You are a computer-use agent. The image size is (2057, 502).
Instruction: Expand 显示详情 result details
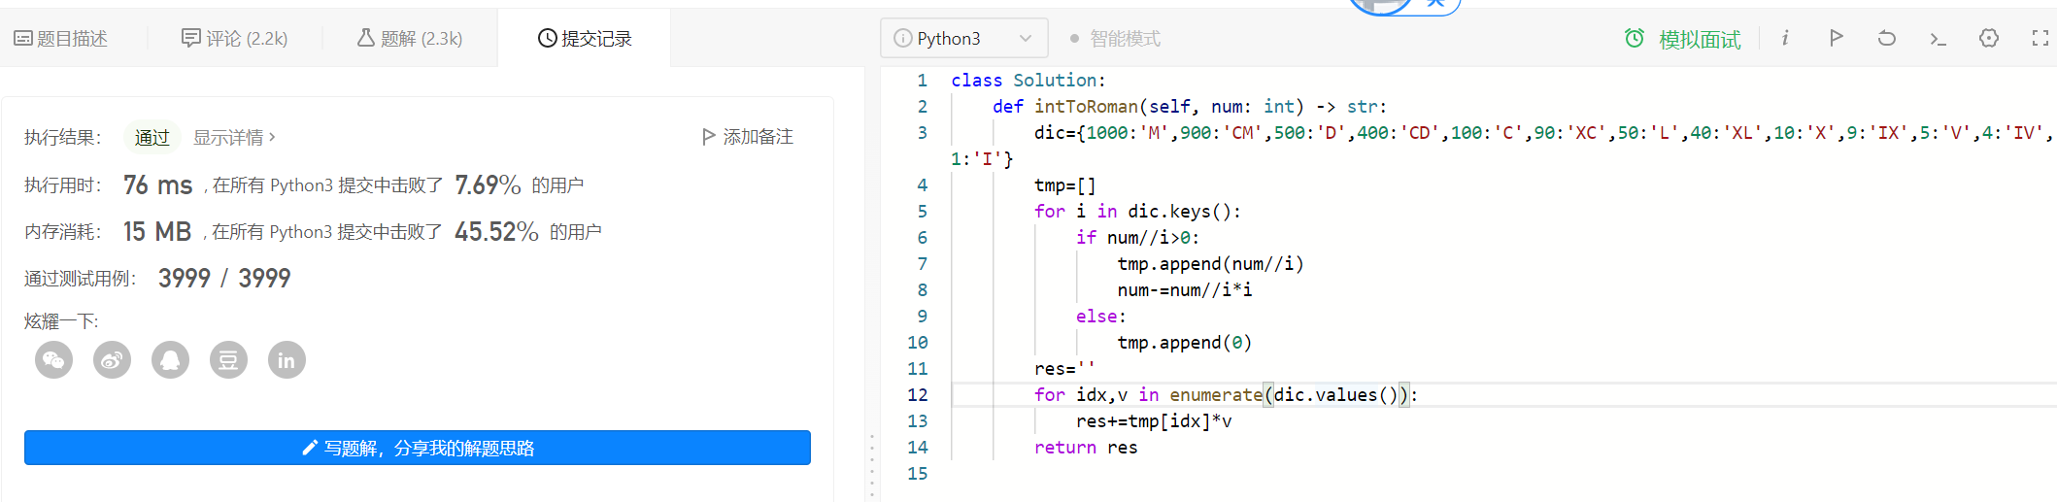tap(234, 137)
